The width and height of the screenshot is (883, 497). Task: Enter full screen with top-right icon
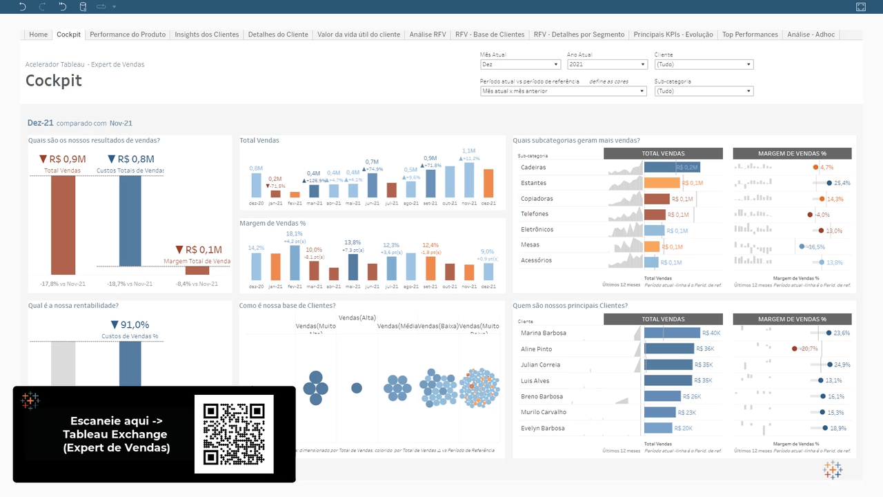pyautogui.click(x=860, y=7)
